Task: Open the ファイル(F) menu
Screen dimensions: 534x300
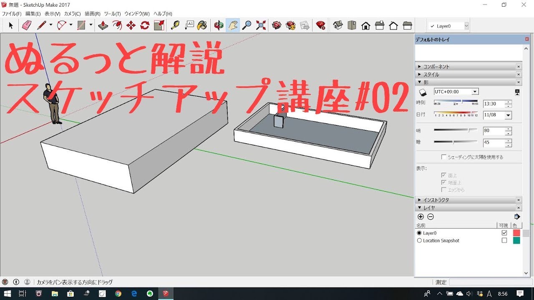Action: coord(12,14)
